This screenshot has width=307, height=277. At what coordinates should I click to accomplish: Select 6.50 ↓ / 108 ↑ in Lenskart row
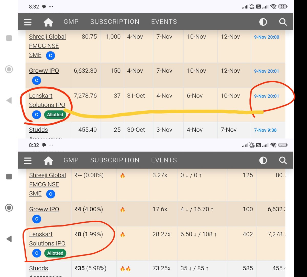(199, 234)
